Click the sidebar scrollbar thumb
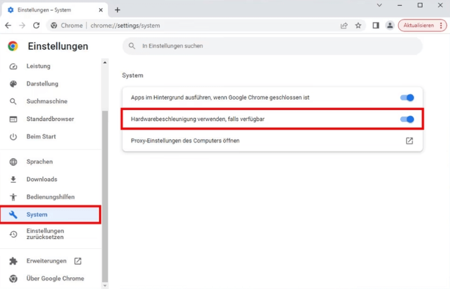 tap(105, 196)
